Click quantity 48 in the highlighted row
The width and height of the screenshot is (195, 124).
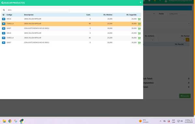(90, 24)
